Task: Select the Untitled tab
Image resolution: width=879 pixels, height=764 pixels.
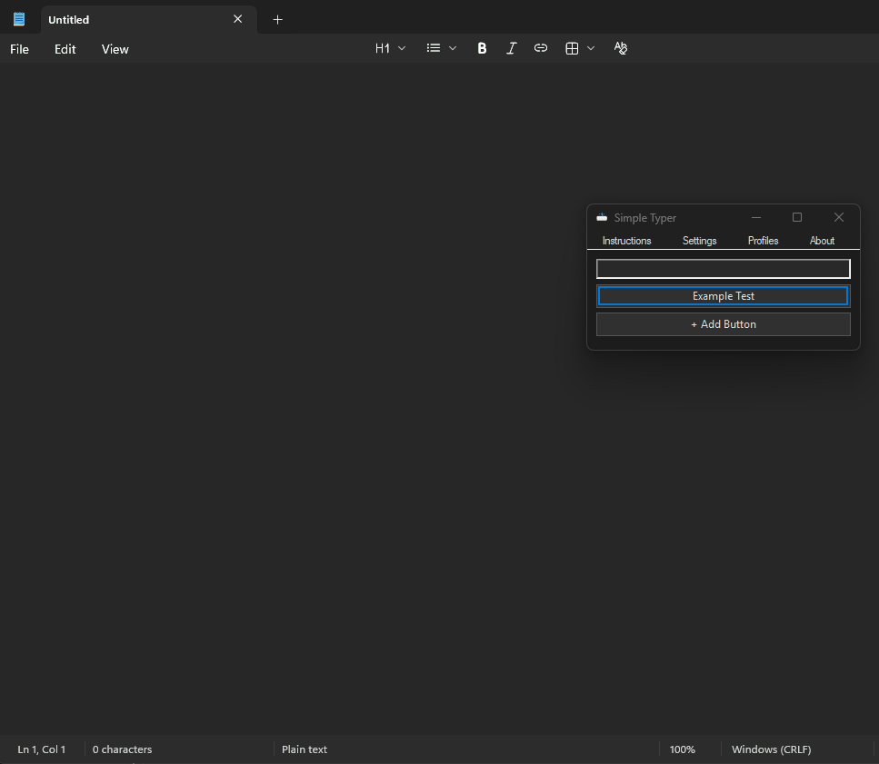Action: click(148, 20)
